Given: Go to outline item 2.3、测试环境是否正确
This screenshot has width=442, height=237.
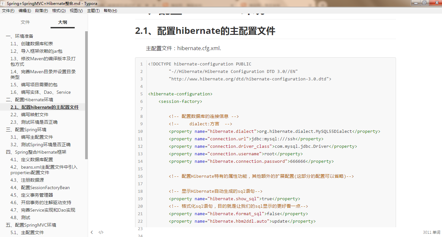Looking at the screenshot, I should pos(34,122).
